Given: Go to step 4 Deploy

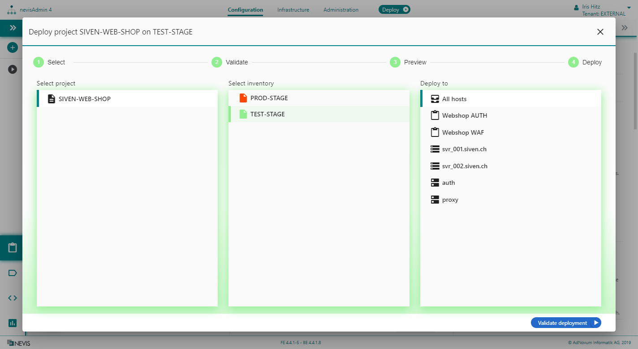Looking at the screenshot, I should 585,62.
